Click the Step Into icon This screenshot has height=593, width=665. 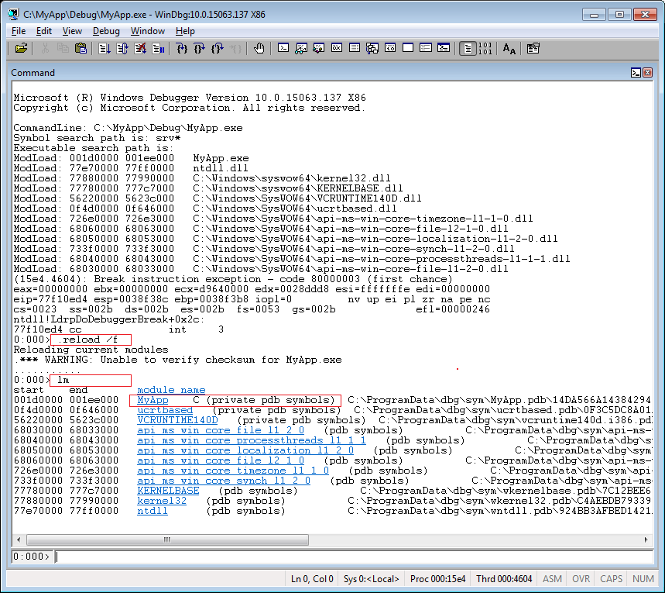click(x=181, y=48)
